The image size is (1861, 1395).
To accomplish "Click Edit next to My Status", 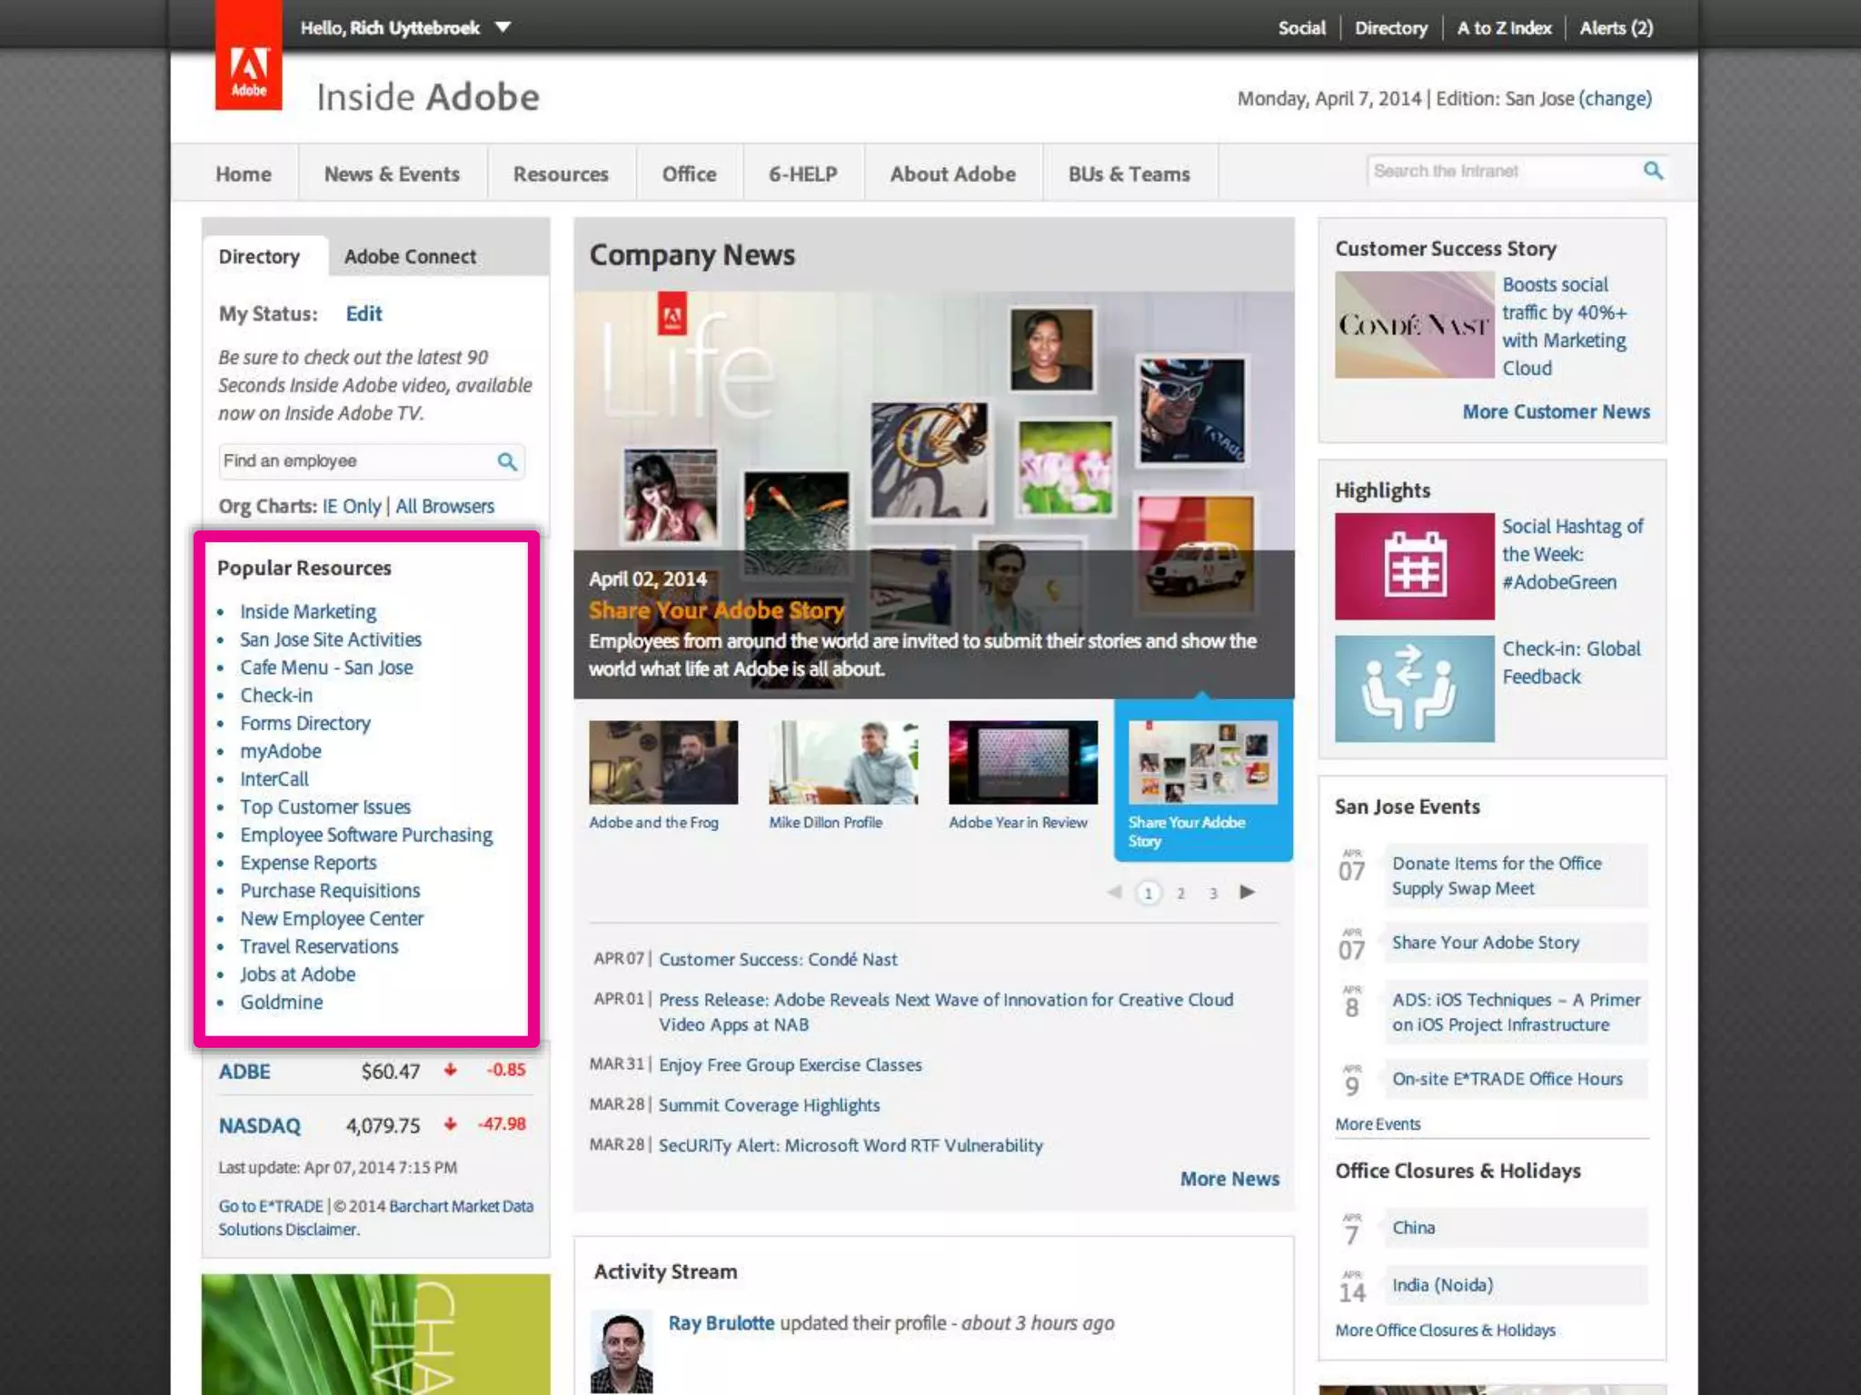I will [363, 313].
